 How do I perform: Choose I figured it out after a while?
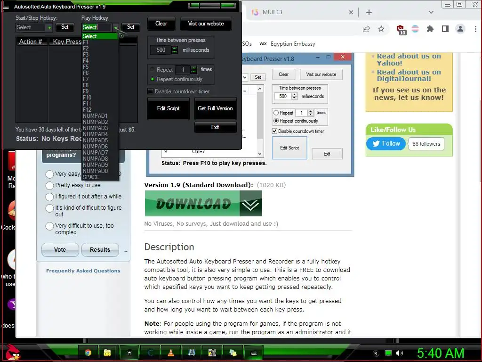(x=49, y=197)
